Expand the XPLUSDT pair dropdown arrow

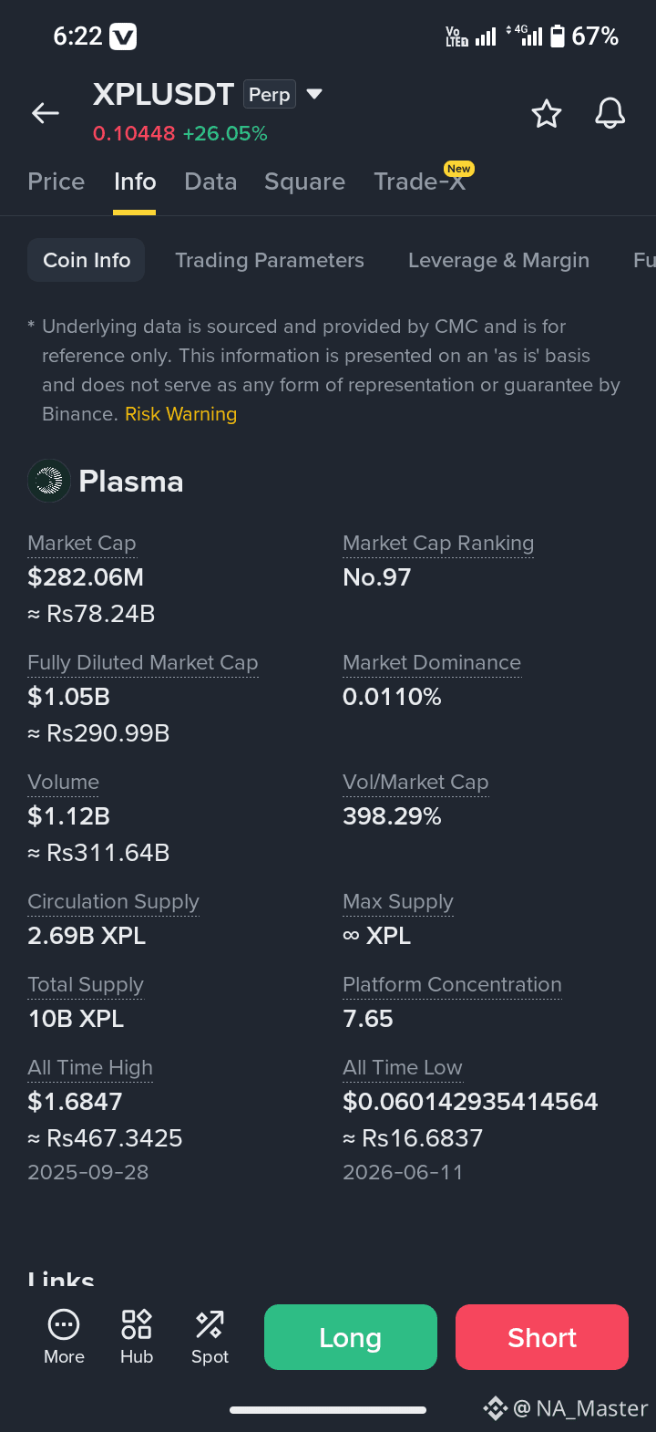point(314,94)
